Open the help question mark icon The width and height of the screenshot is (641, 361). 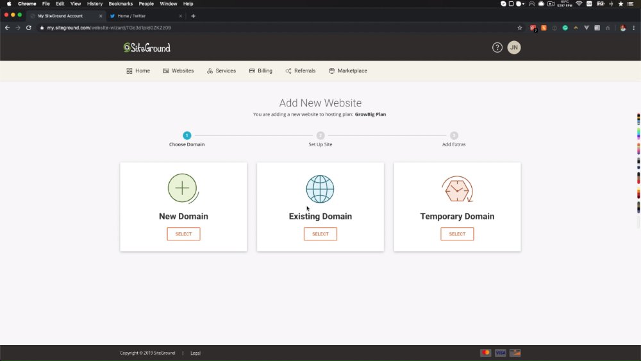click(497, 47)
